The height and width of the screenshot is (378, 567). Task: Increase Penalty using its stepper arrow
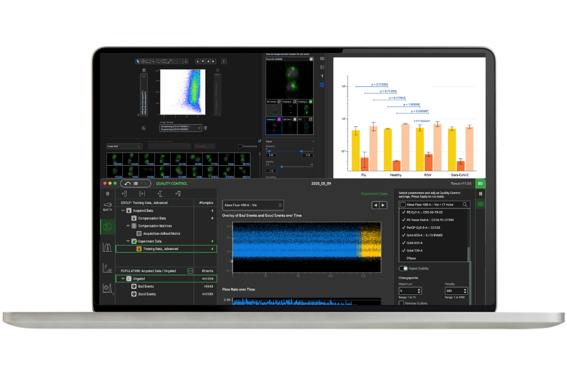point(464,289)
